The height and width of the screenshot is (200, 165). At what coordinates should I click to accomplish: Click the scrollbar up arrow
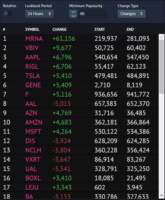pyautogui.click(x=161, y=37)
